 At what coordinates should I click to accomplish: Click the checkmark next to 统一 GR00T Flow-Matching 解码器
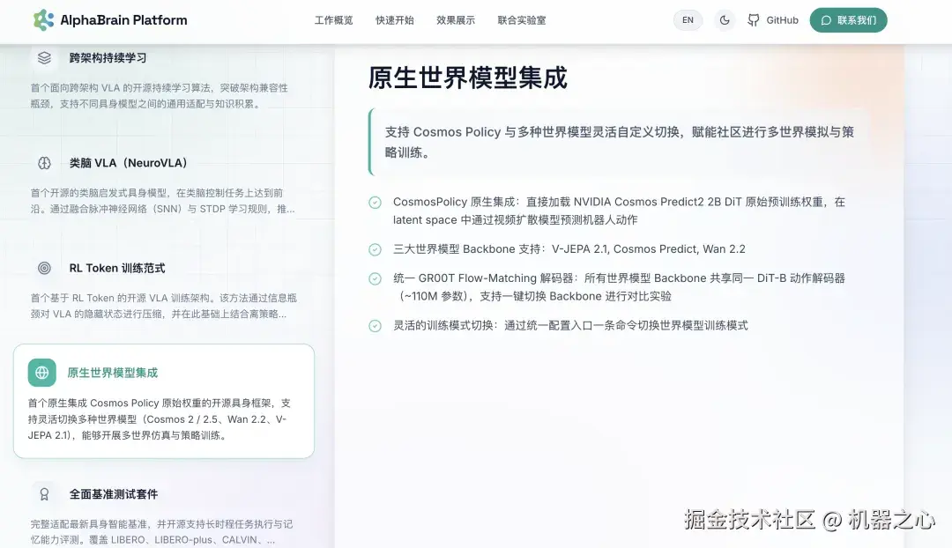click(374, 278)
